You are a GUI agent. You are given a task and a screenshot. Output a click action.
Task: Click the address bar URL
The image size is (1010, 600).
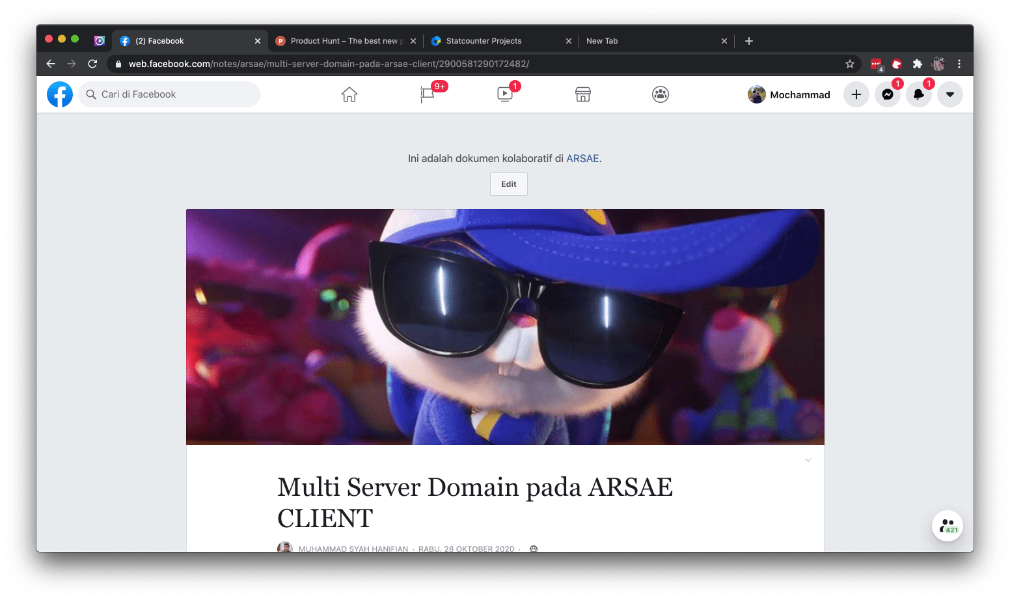pos(329,64)
